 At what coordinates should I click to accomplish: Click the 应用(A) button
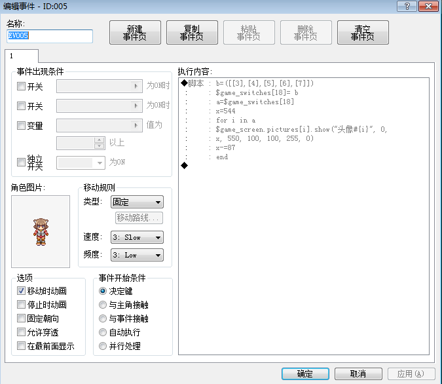click(411, 374)
